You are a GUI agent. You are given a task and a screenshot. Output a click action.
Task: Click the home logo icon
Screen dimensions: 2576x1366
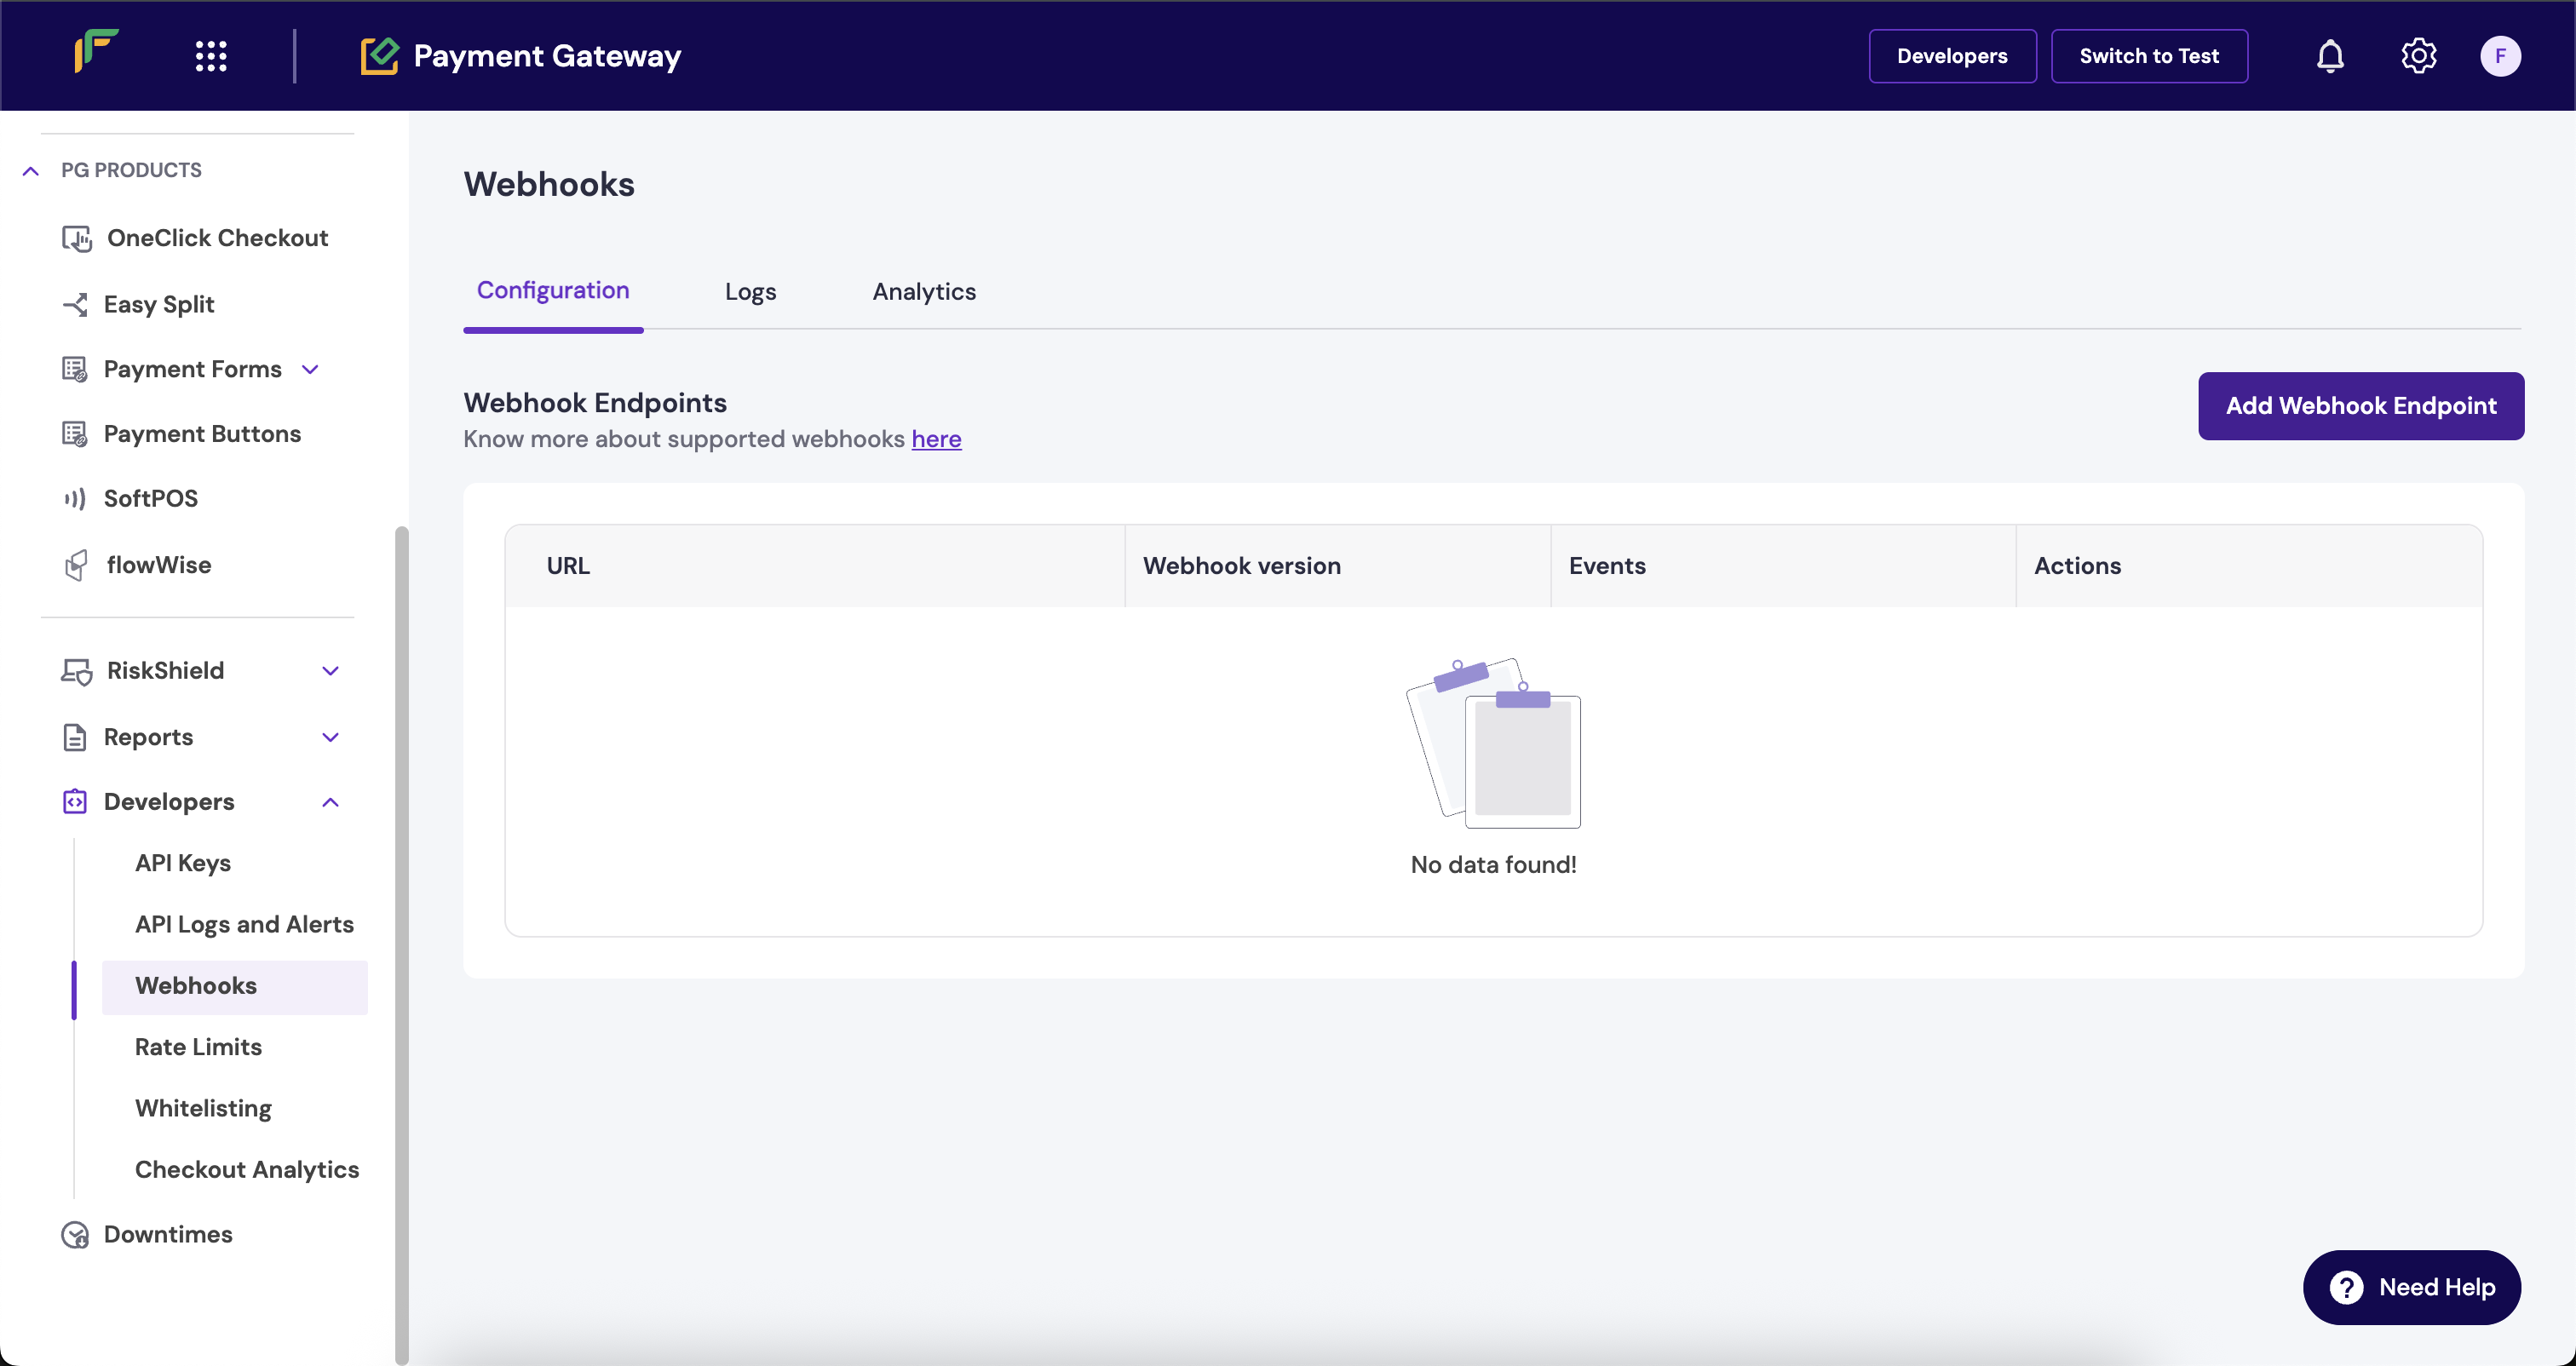[97, 50]
